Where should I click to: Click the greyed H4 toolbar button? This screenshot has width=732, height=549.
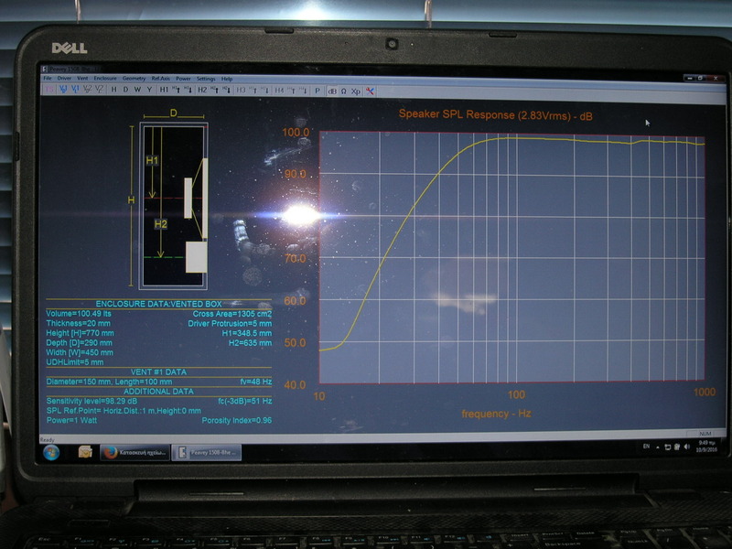click(279, 91)
